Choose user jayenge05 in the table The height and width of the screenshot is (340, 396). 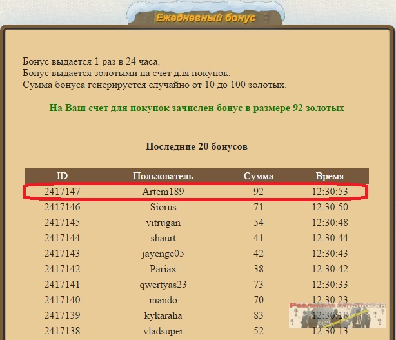coord(163,254)
